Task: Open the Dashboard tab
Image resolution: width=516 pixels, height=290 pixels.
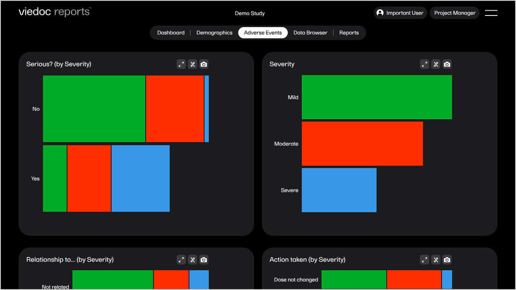Action: (x=171, y=33)
